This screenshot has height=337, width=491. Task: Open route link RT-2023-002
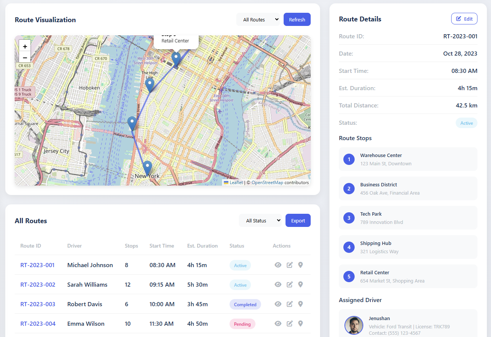(x=38, y=284)
